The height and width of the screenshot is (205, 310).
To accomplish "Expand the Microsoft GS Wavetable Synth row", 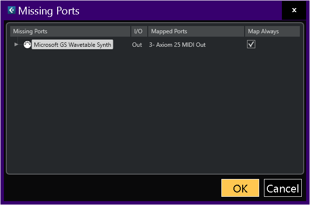I will coord(16,44).
